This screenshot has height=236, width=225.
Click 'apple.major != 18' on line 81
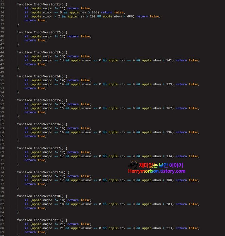click(x=48, y=200)
